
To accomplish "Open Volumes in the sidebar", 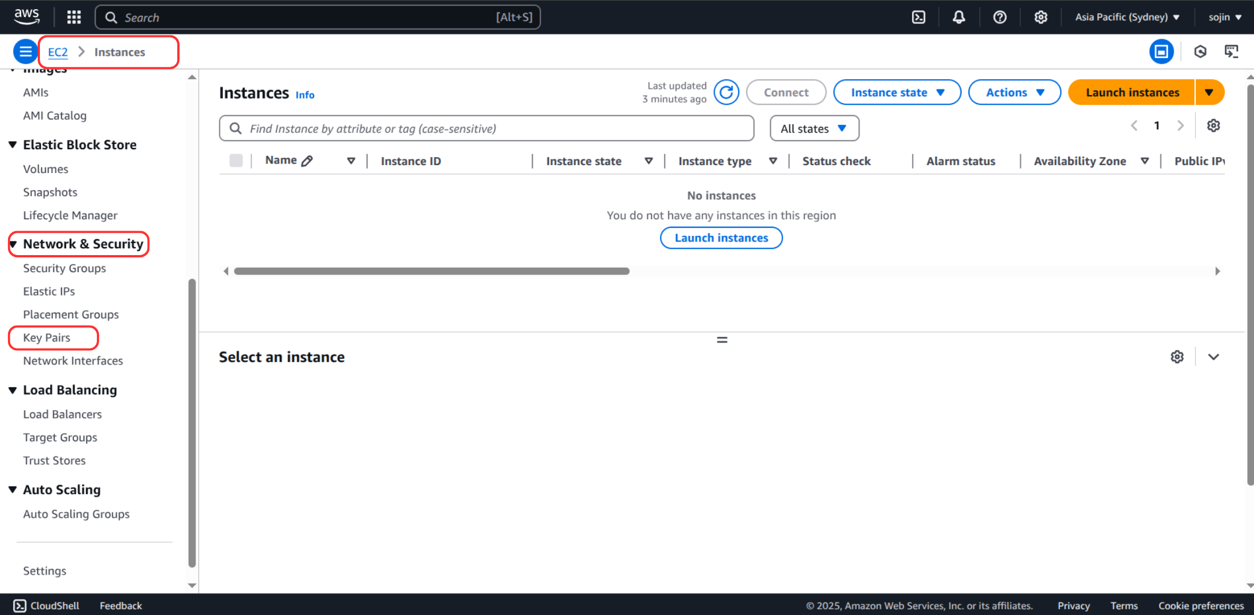I will pos(46,169).
